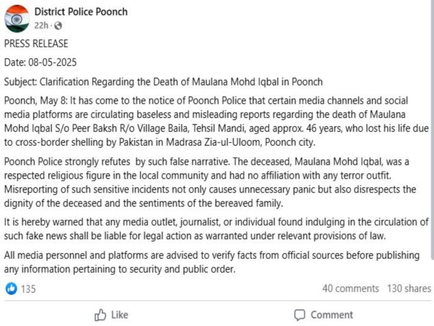Click the speech bubble icon beside Comment
Image resolution: width=434 pixels, height=326 pixels.
300,315
